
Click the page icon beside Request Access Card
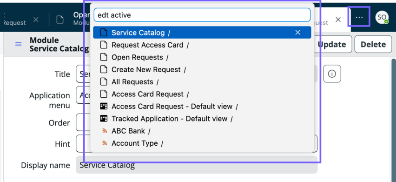click(x=104, y=45)
